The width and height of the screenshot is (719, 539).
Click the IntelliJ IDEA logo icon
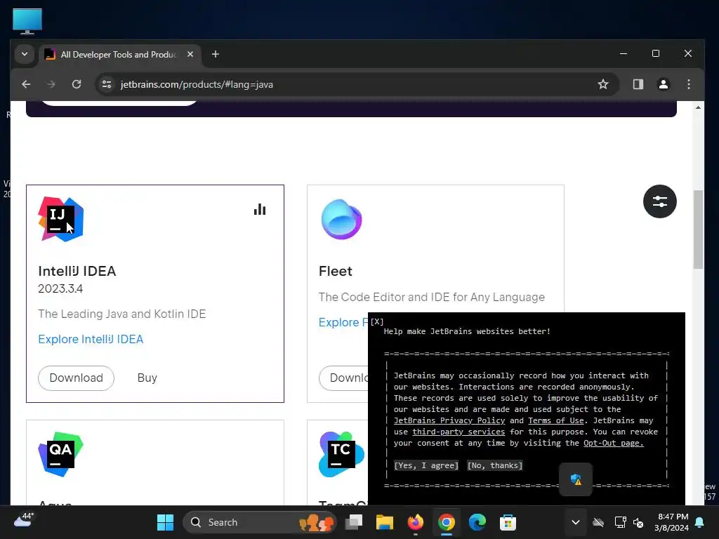click(x=61, y=219)
